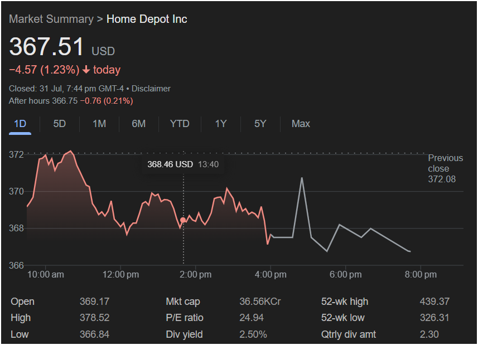Screen dimensions: 478x345
Task: Click the red down arrow beside today
Action: pyautogui.click(x=86, y=70)
